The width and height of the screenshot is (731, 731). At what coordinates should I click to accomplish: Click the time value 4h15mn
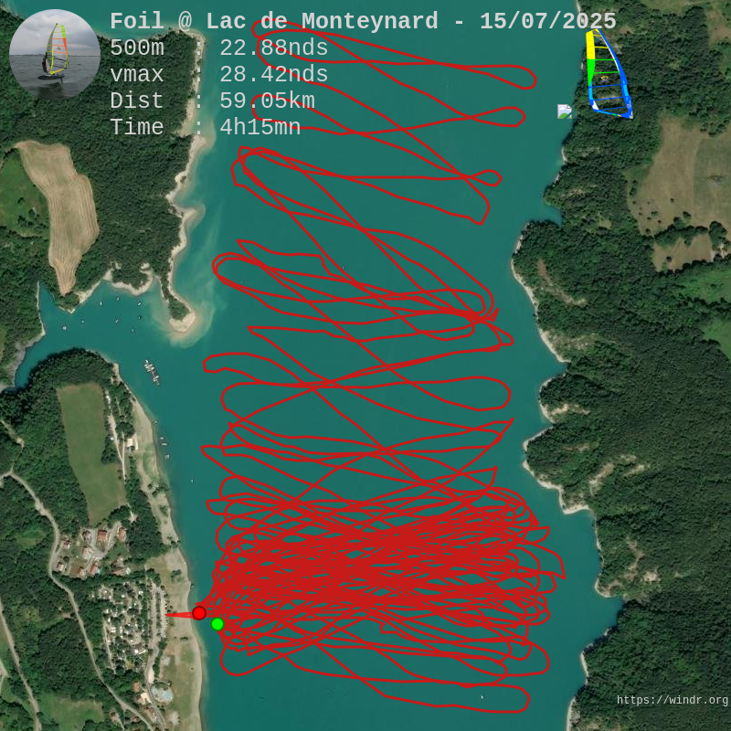click(x=260, y=128)
